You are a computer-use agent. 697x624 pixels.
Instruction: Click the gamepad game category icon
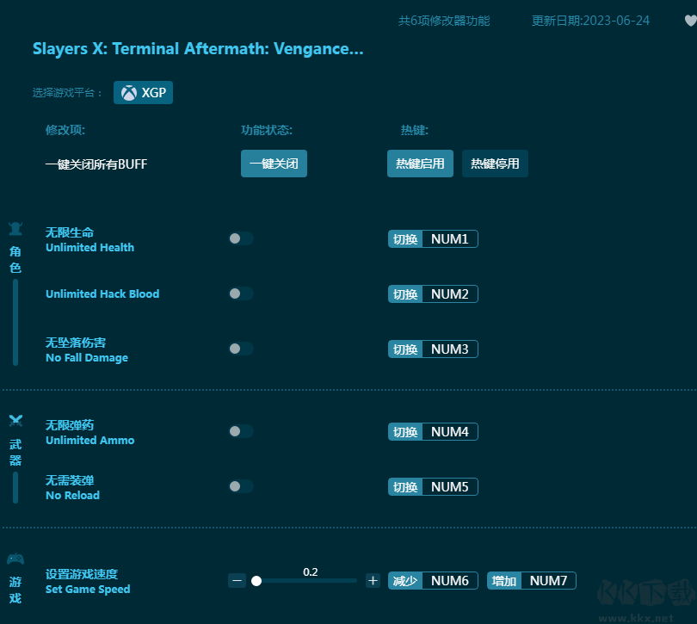[15, 559]
